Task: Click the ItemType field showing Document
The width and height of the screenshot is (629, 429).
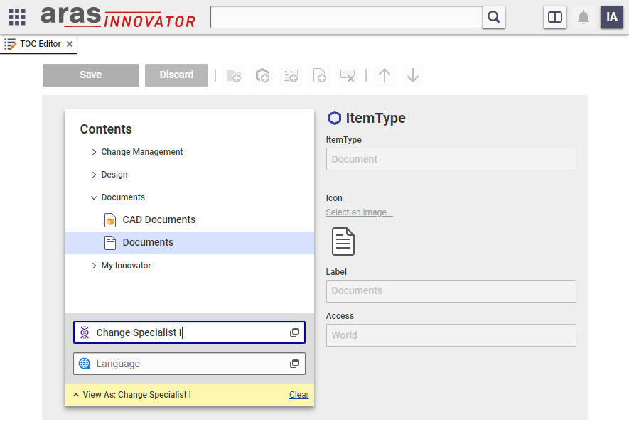Action: point(451,159)
